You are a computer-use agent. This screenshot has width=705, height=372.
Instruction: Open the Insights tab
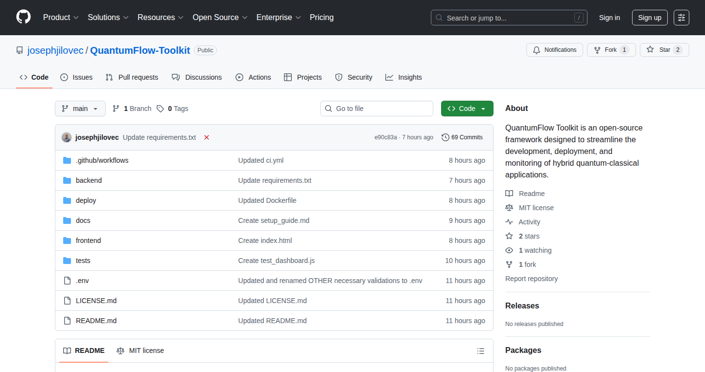pos(403,77)
